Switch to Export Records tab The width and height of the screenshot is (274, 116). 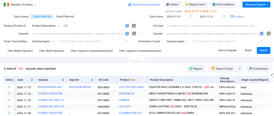tap(65, 16)
